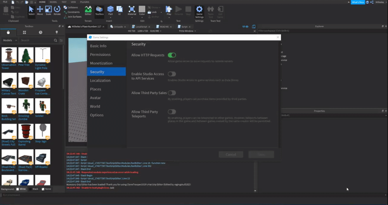This screenshot has height=205, width=388.
Task: Open the UI insert tool
Action: pyautogui.click(x=120, y=11)
